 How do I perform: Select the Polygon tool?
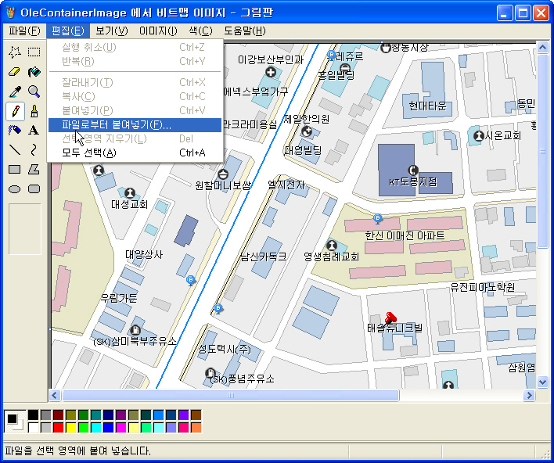[34, 170]
